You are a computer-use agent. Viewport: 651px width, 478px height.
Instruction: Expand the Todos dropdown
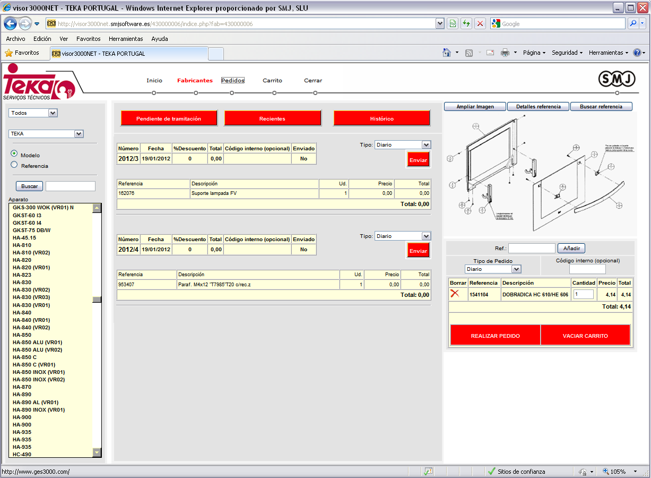pos(33,113)
